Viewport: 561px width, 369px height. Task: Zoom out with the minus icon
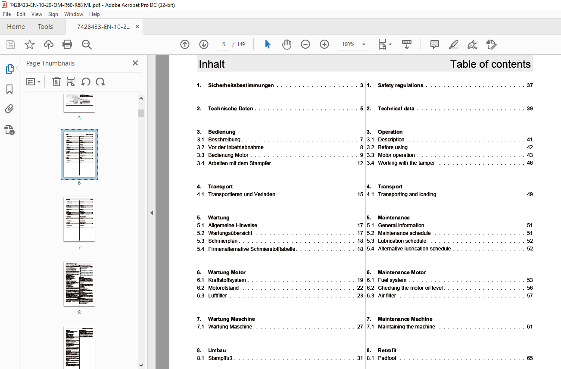click(x=305, y=44)
